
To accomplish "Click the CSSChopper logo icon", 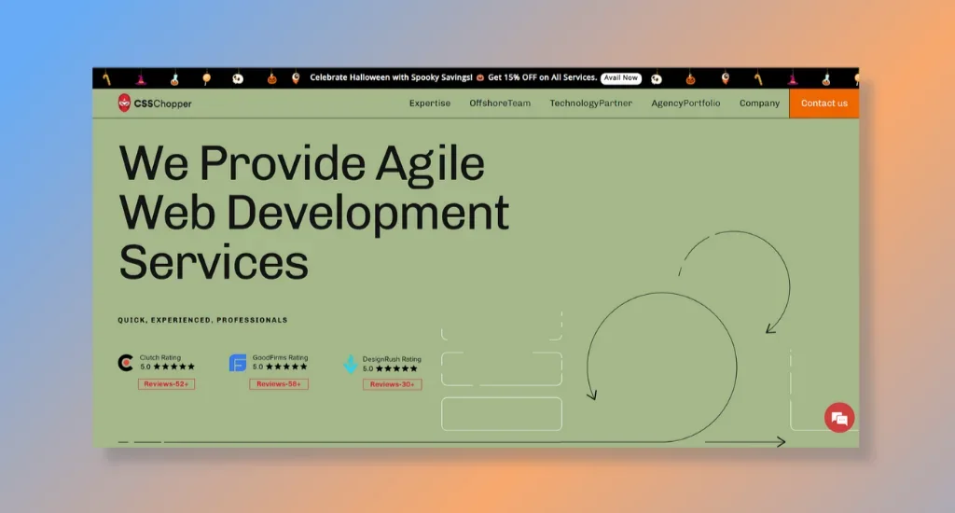I will pyautogui.click(x=124, y=104).
